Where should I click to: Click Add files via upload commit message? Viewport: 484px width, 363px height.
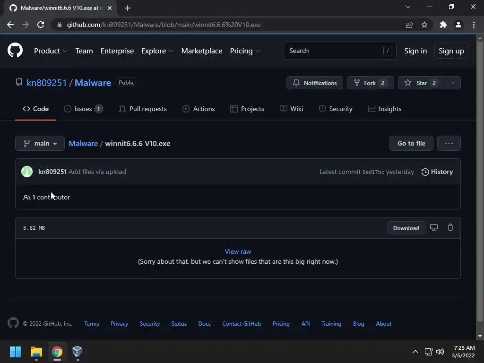[97, 172]
